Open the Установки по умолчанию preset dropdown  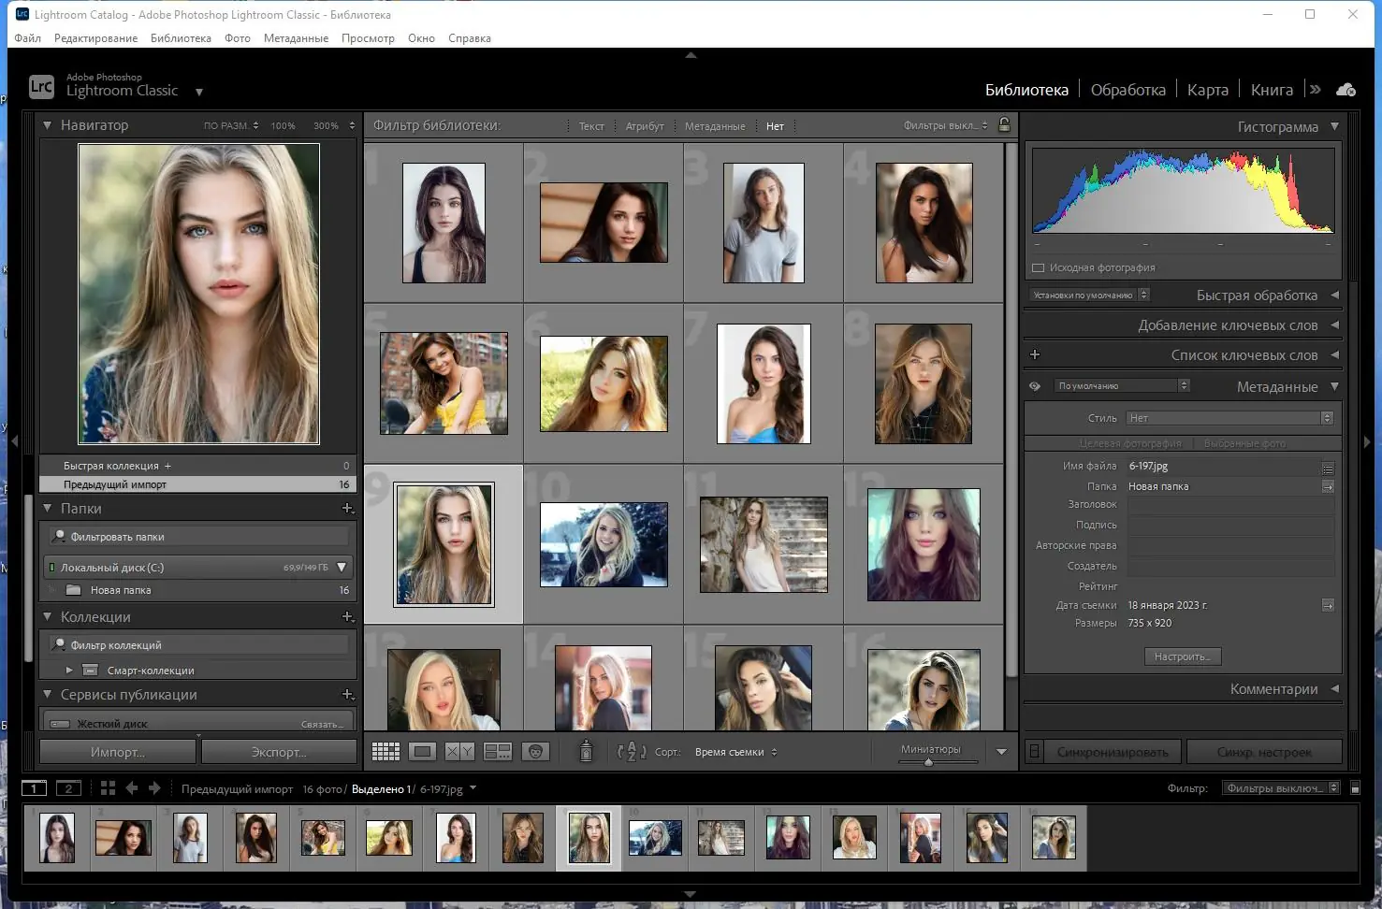coord(1090,295)
